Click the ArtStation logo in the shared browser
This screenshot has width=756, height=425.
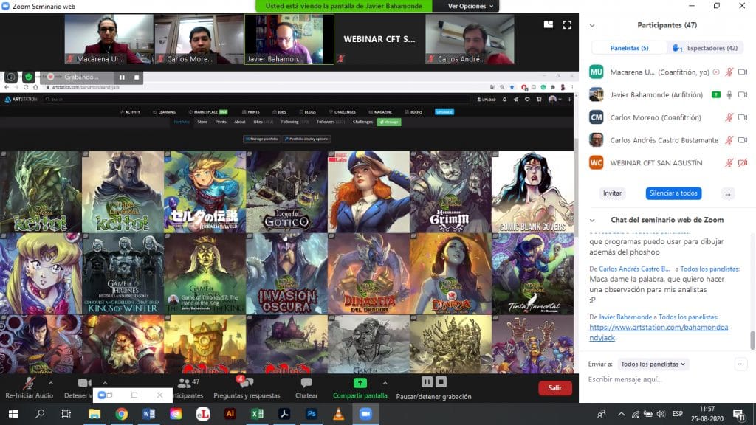coord(20,100)
